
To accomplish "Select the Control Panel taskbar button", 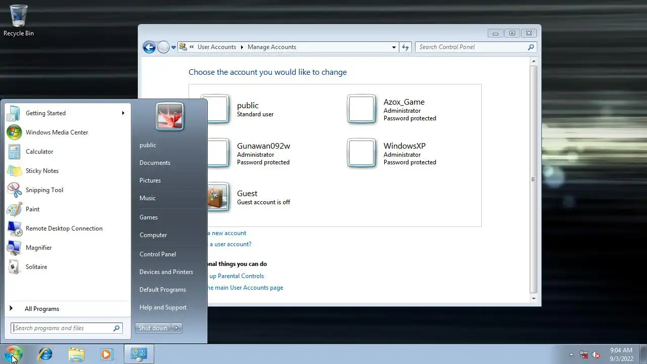I will pyautogui.click(x=138, y=354).
